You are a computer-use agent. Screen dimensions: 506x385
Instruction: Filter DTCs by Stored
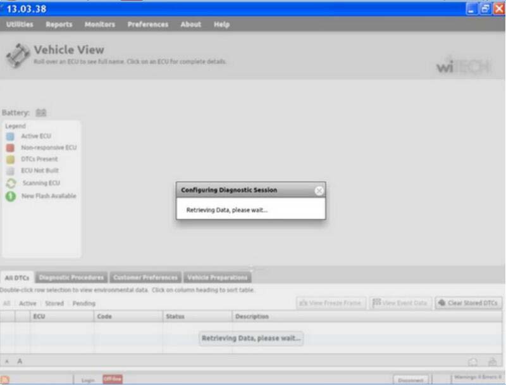[x=54, y=303]
